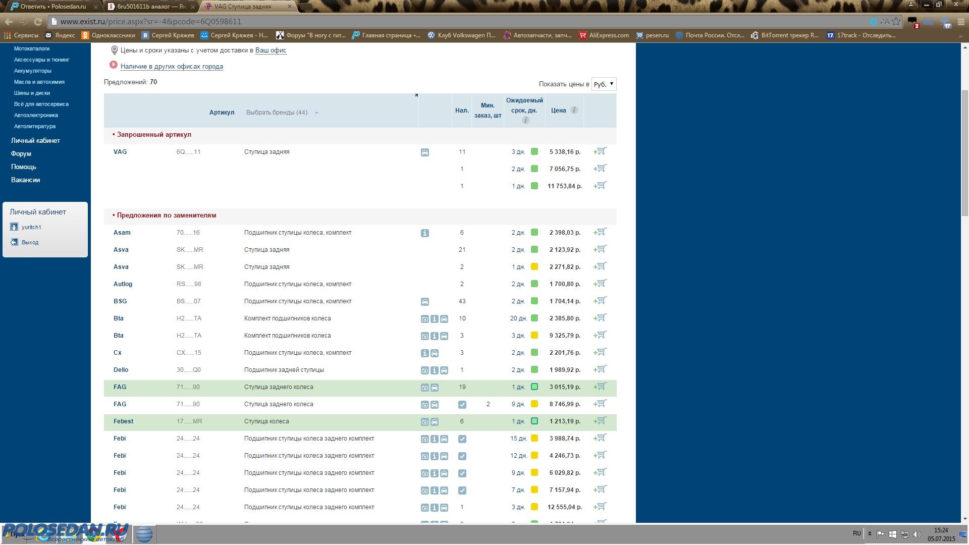Add VAG 5 338,16 offer to cart
The image size is (969, 545).
tap(600, 151)
